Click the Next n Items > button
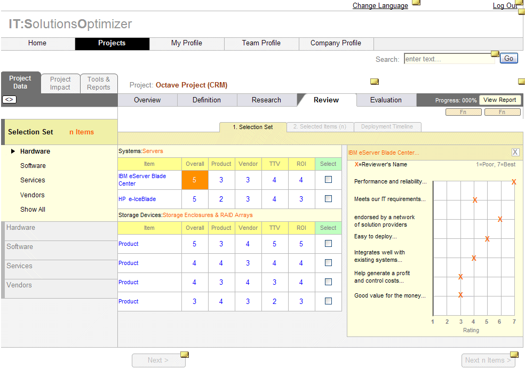The width and height of the screenshot is (525, 369). [488, 360]
